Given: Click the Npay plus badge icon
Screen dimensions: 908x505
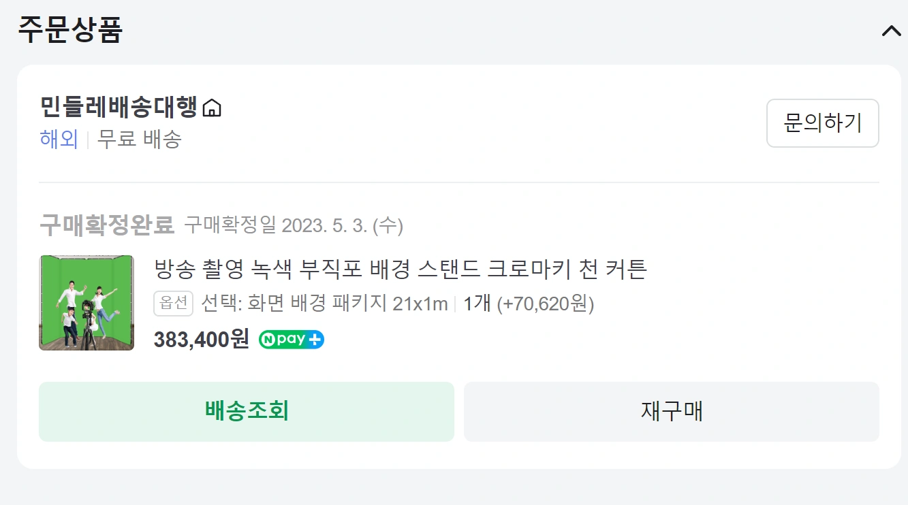Looking at the screenshot, I should coord(292,340).
